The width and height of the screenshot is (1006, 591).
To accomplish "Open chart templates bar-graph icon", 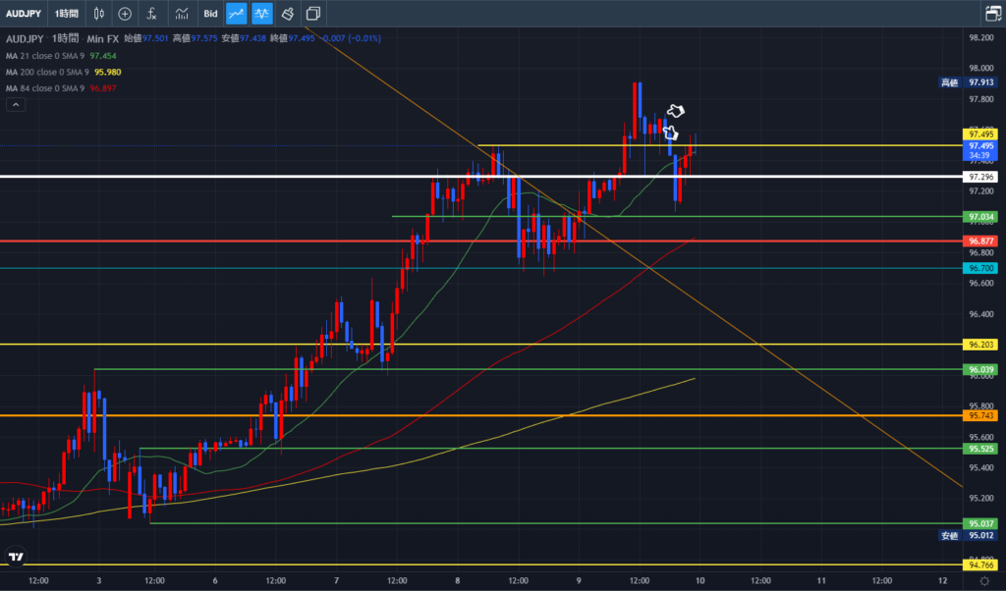I will [182, 14].
